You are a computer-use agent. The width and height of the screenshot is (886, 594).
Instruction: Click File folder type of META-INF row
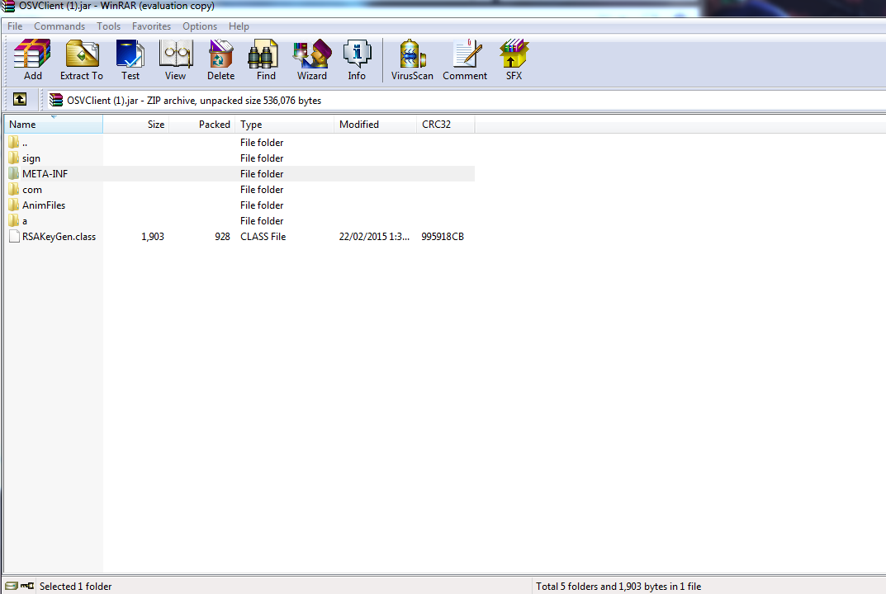click(262, 174)
